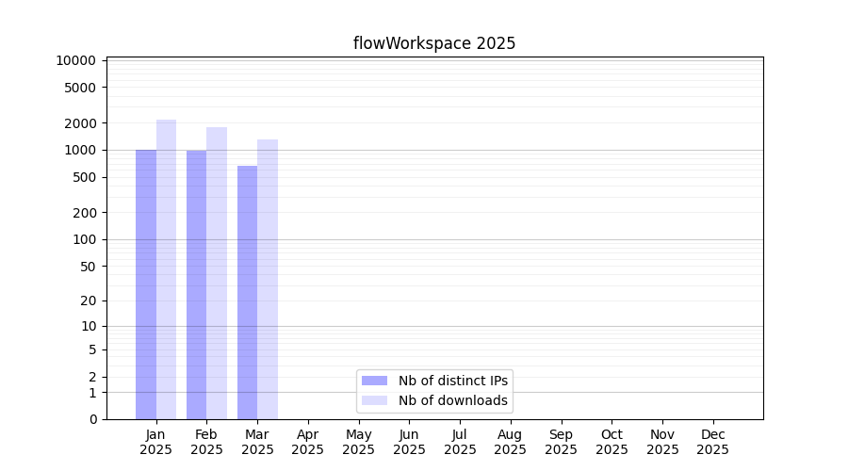Image resolution: width=848 pixels, height=471 pixels.
Task: Click the Nb of downloads legend label
Action: click(453, 400)
